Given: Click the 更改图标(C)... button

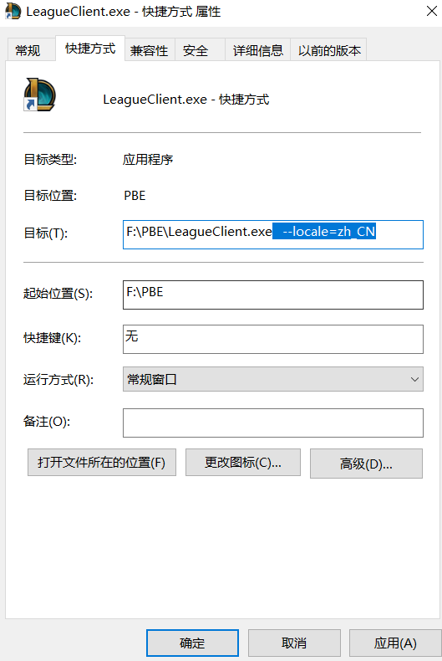Looking at the screenshot, I should point(243,463).
